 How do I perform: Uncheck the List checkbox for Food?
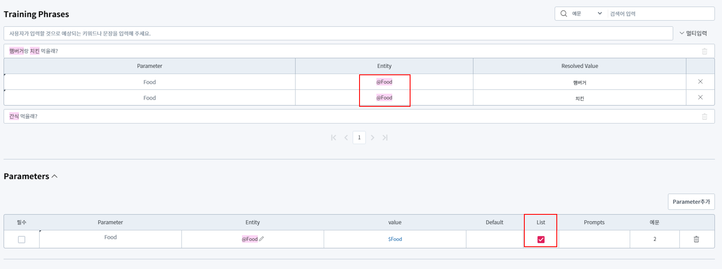point(541,240)
